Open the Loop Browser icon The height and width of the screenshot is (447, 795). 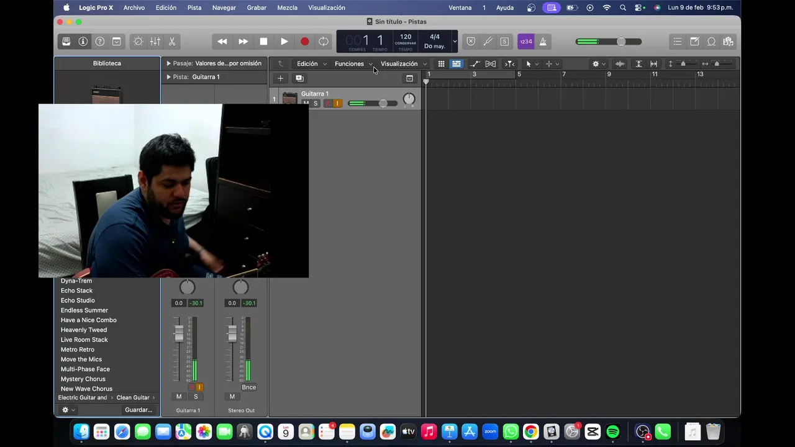[711, 42]
